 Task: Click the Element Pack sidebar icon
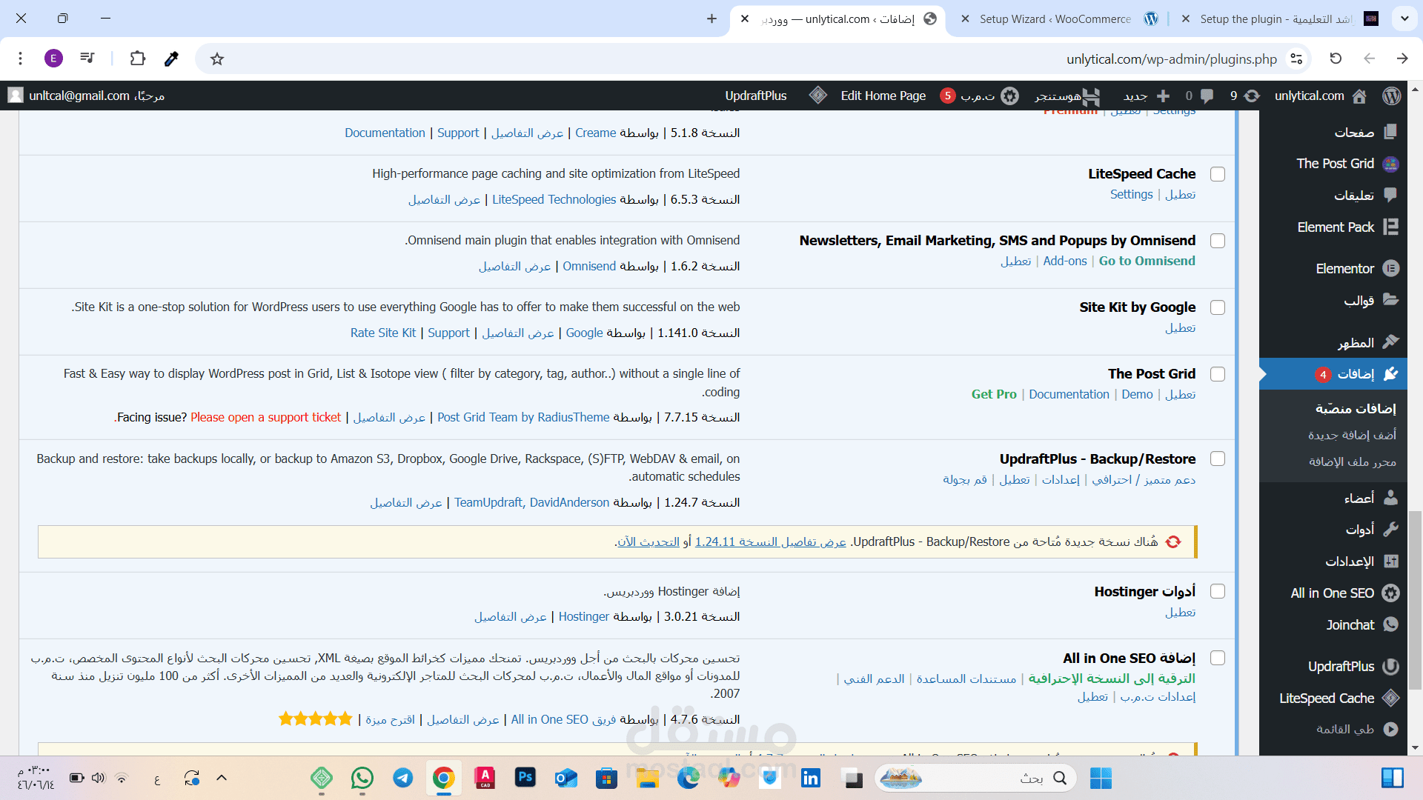click(1391, 227)
